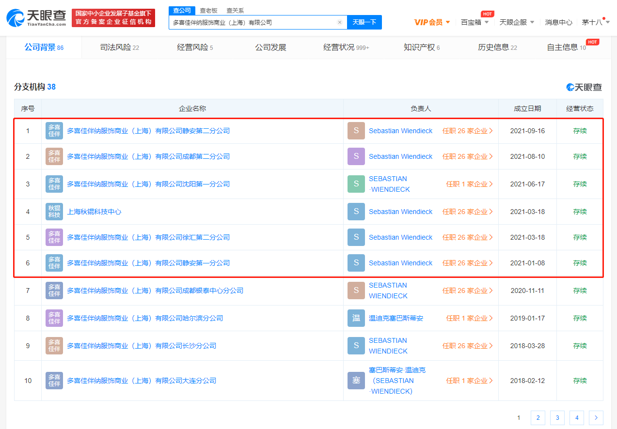Go to page 2 of branch list
Image resolution: width=617 pixels, height=429 pixels.
pyautogui.click(x=538, y=418)
